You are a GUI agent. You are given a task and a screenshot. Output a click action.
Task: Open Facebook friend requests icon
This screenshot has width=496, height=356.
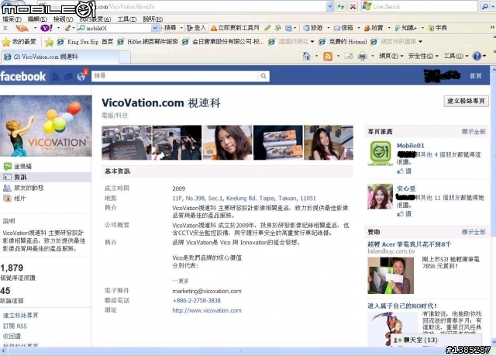coord(56,77)
